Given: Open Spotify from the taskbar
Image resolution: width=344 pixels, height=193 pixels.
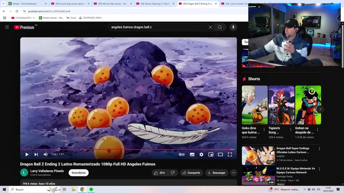Looking at the screenshot, I should (91, 190).
